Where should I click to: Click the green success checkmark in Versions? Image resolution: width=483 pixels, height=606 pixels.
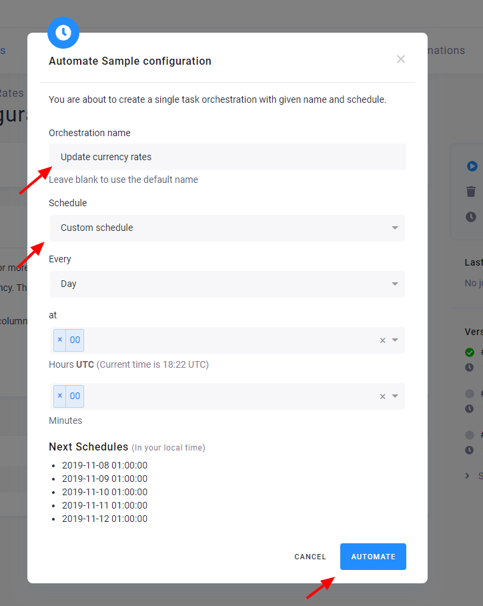pos(470,352)
